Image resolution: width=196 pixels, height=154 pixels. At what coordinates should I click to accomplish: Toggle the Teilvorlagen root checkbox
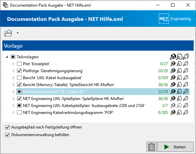[x=13, y=57]
